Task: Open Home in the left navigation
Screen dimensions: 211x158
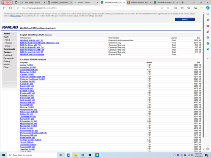Action: pos(7,34)
